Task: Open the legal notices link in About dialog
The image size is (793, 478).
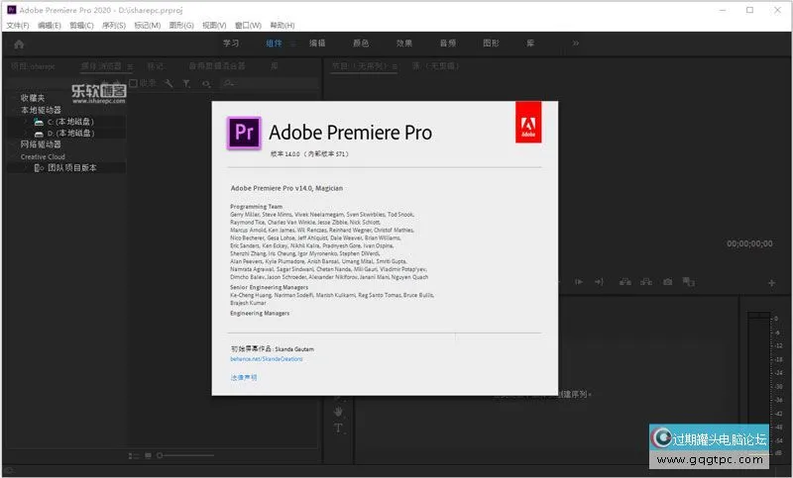Action: (x=244, y=378)
